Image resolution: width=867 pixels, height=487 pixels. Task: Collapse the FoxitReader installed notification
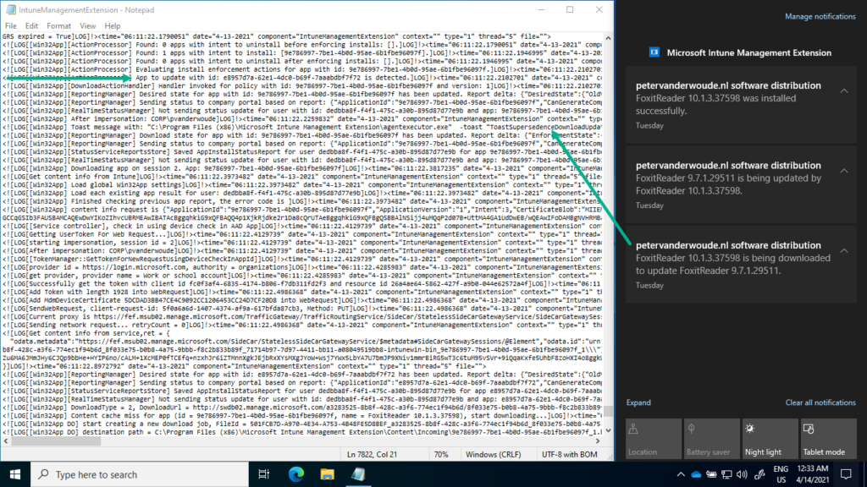tap(844, 90)
